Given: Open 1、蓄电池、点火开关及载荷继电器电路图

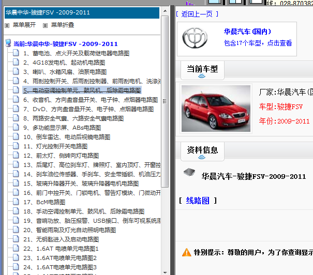Looking at the screenshot, I should coord(76,53).
